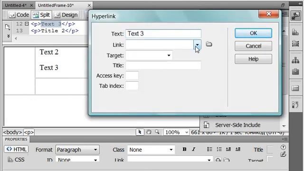Switch Property inspector to HTML mode

click(16, 149)
